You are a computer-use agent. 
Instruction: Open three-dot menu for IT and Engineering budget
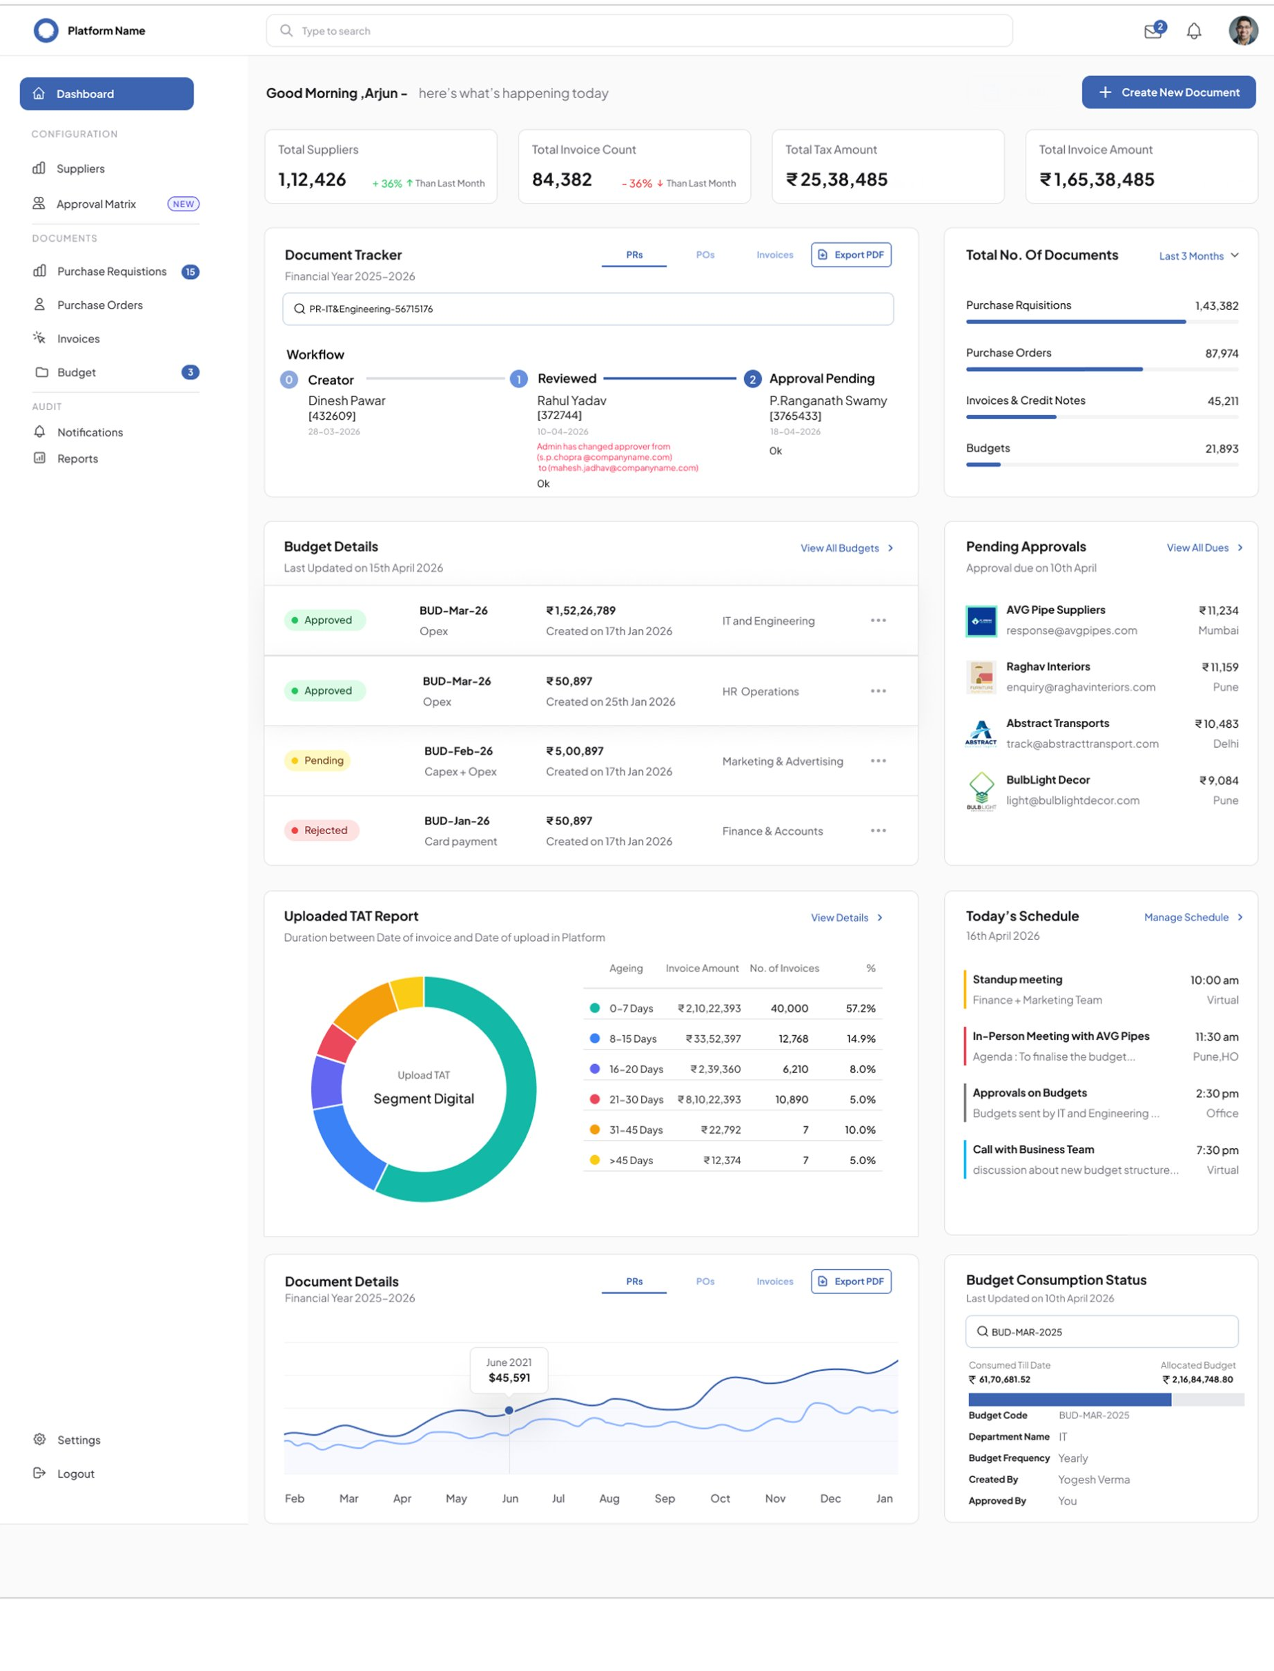tap(878, 621)
